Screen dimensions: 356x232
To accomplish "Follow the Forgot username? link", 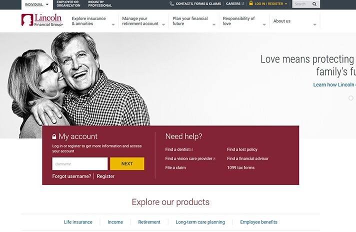I will click(x=71, y=176).
